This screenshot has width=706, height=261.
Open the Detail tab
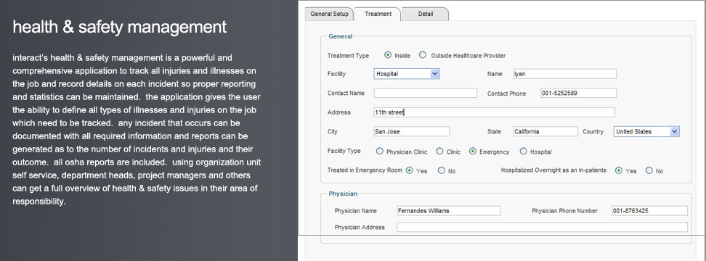pos(426,14)
